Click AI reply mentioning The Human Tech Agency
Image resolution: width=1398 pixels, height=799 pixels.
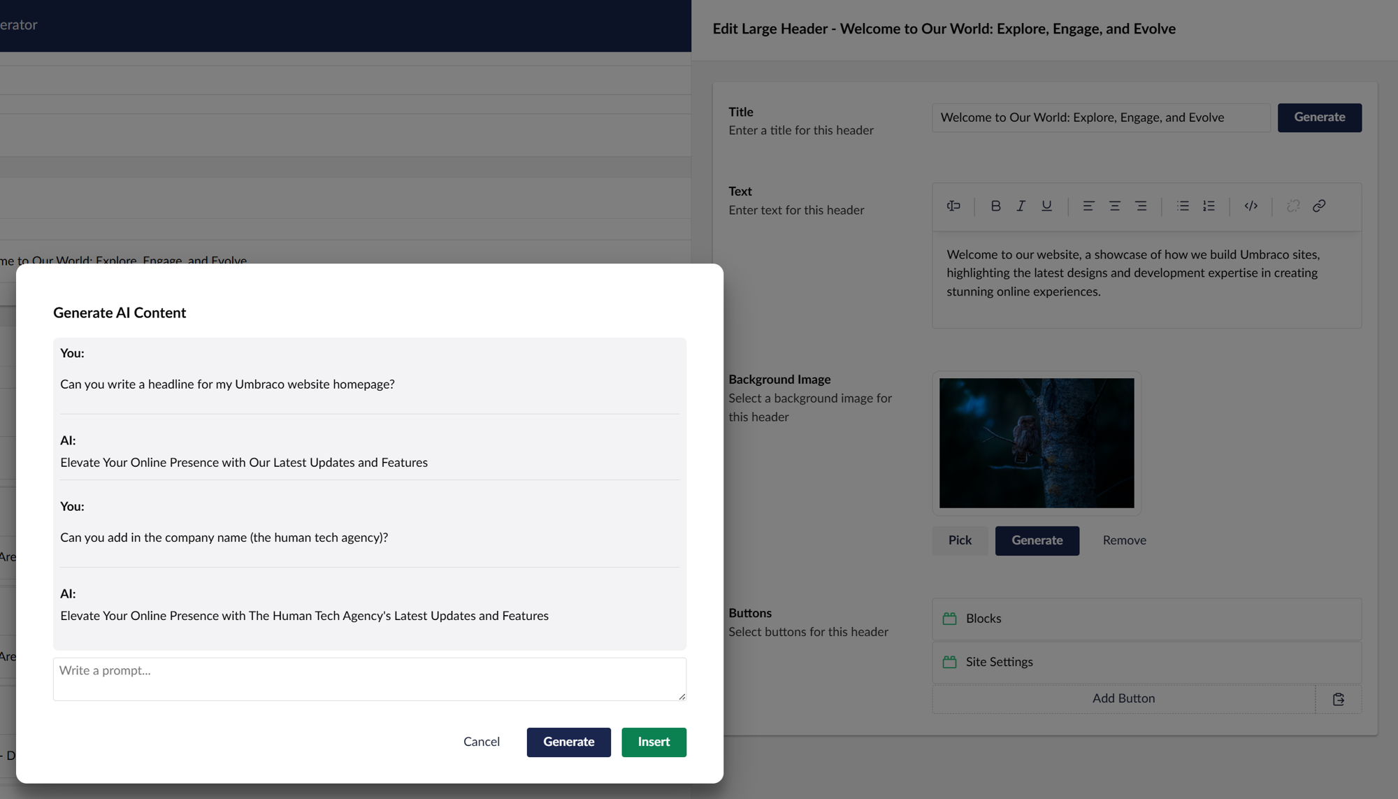click(304, 616)
